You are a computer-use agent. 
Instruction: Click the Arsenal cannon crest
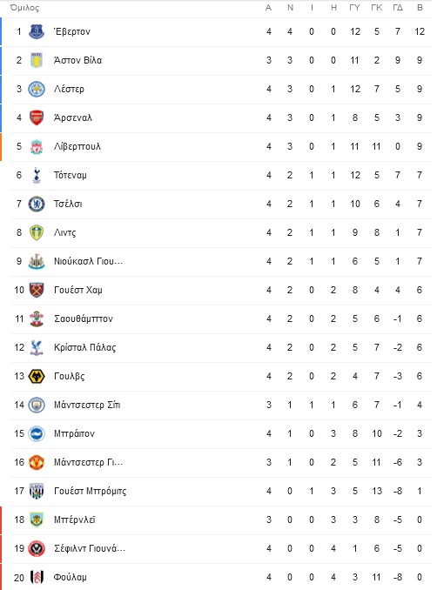pos(37,117)
